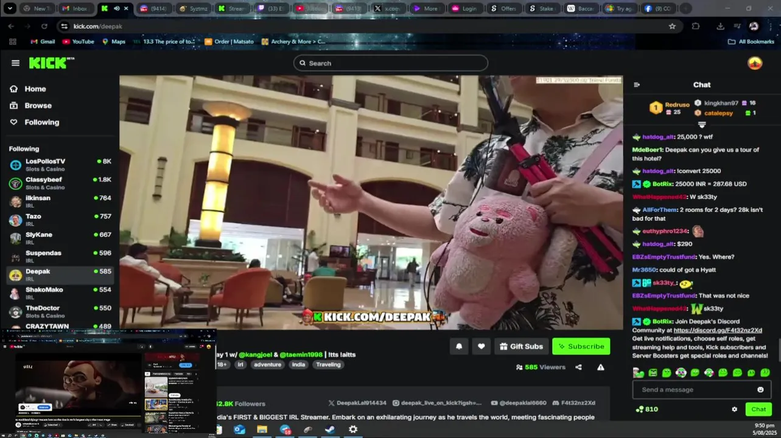Open the Discord invite link in chat
Viewport: 781px width, 438px height.
(x=718, y=330)
